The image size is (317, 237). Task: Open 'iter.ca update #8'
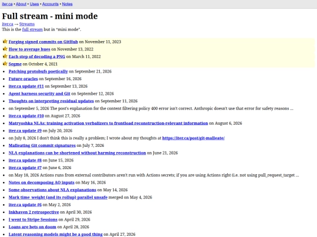coord(25,160)
